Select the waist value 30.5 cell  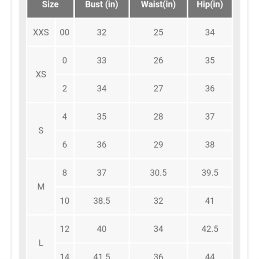tap(158, 173)
